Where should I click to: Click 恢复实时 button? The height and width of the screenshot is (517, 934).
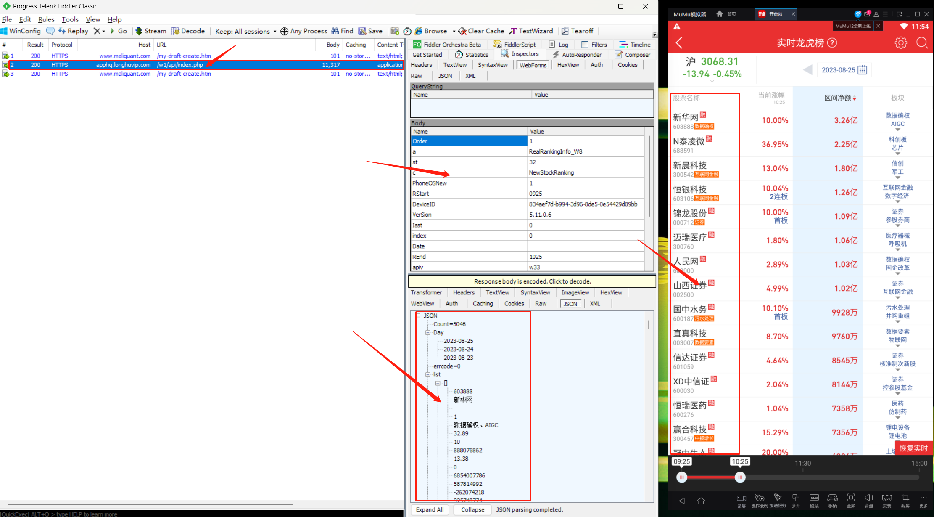tap(913, 448)
